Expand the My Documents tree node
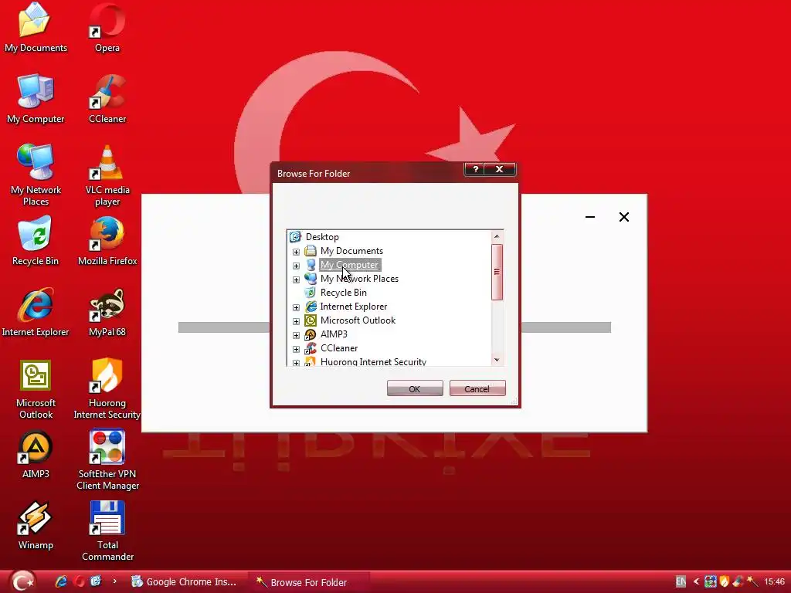 [296, 252]
